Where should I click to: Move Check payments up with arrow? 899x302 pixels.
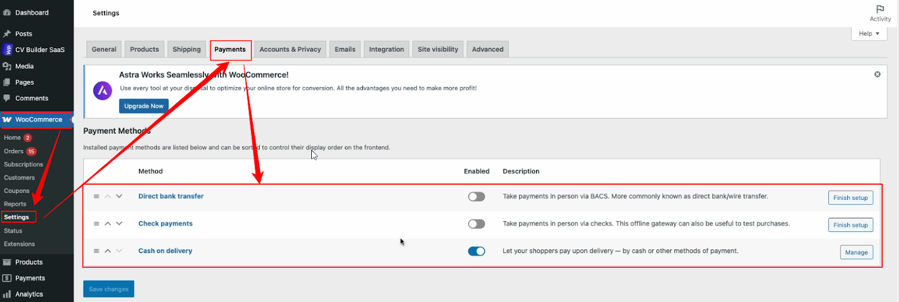pos(108,223)
